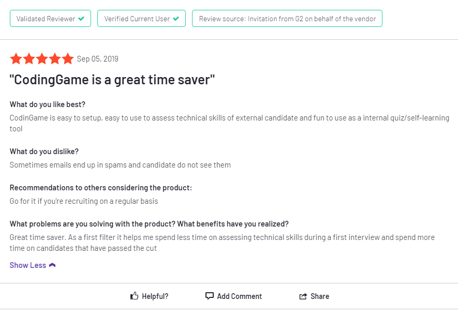Click the Verified Current User green checkmark
Screen dimensions: 458x316
coord(176,19)
